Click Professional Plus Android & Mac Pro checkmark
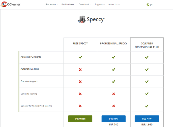 pos(147,106)
